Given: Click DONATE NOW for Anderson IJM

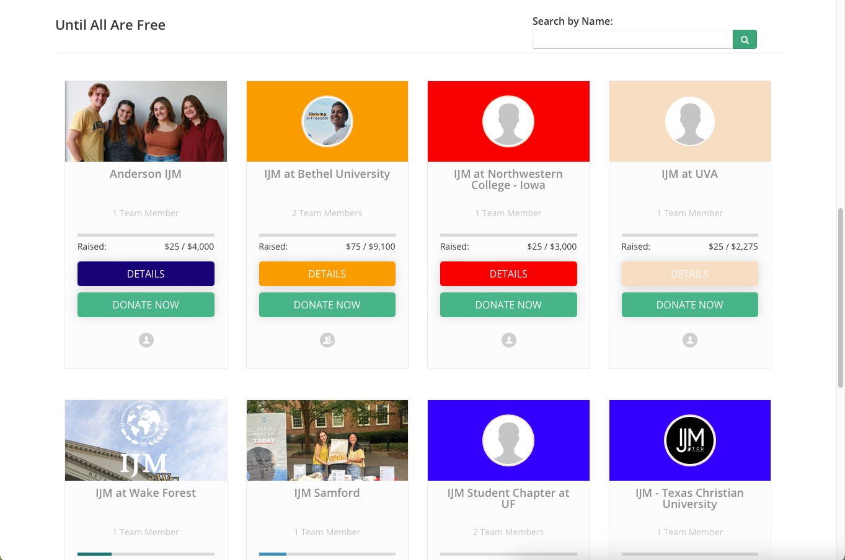Looking at the screenshot, I should coord(146,305).
